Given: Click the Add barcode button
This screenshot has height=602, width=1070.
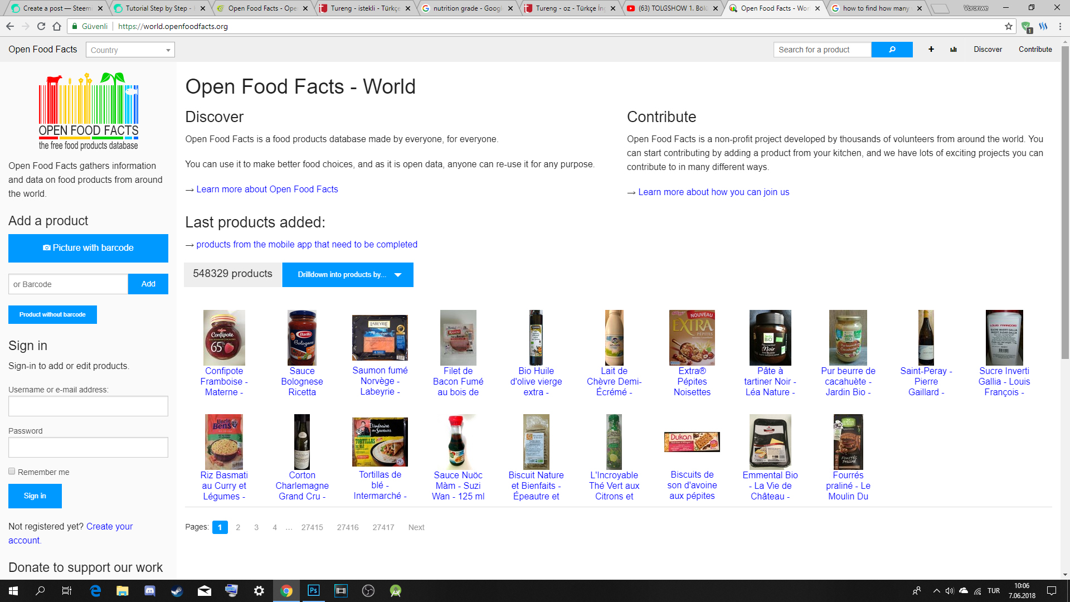Looking at the screenshot, I should tap(148, 284).
